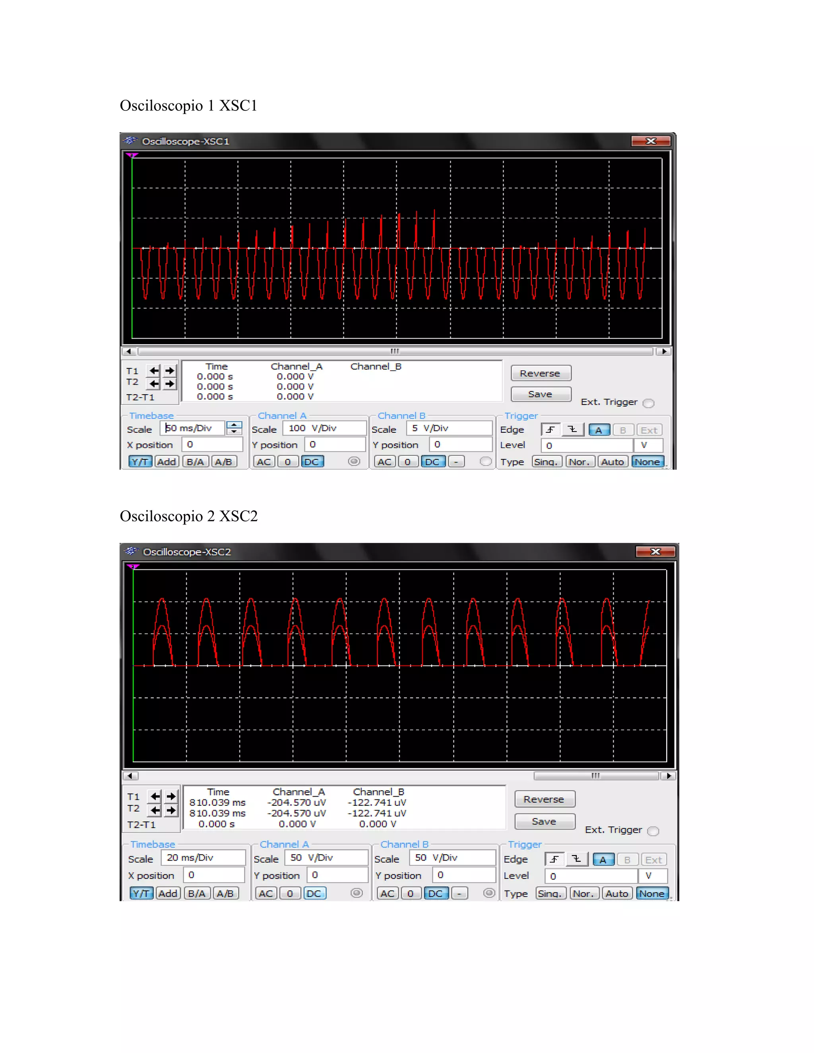The height and width of the screenshot is (1053, 814).
Task: Click T2 cursor left arrow in XSC1
Action: tap(154, 384)
